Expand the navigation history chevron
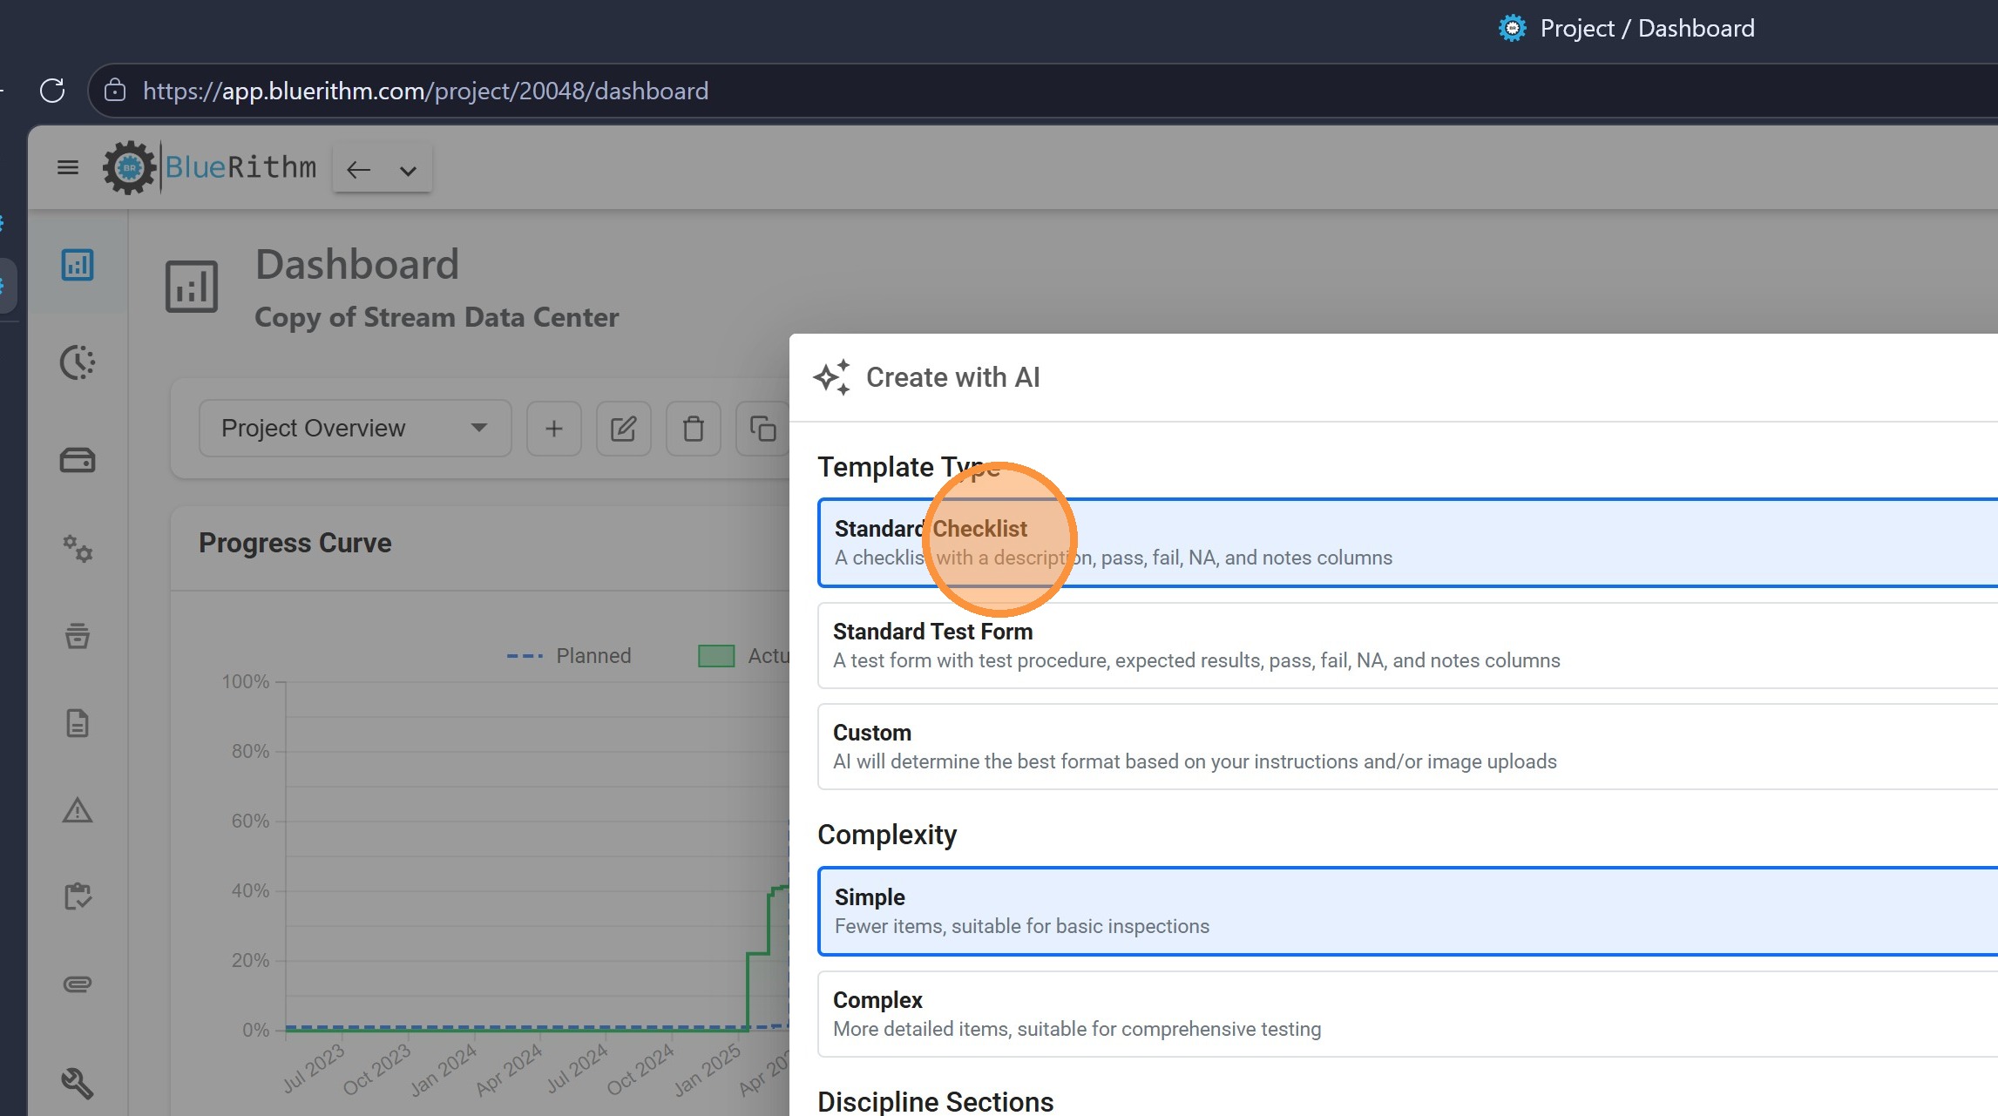The image size is (1998, 1116). [x=408, y=171]
